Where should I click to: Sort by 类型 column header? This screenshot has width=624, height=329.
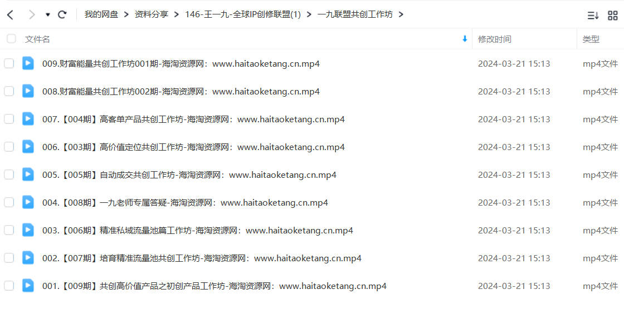tap(591, 39)
